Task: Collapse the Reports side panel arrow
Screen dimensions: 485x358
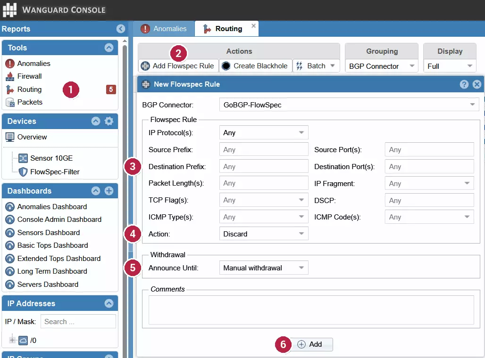Action: pyautogui.click(x=121, y=29)
